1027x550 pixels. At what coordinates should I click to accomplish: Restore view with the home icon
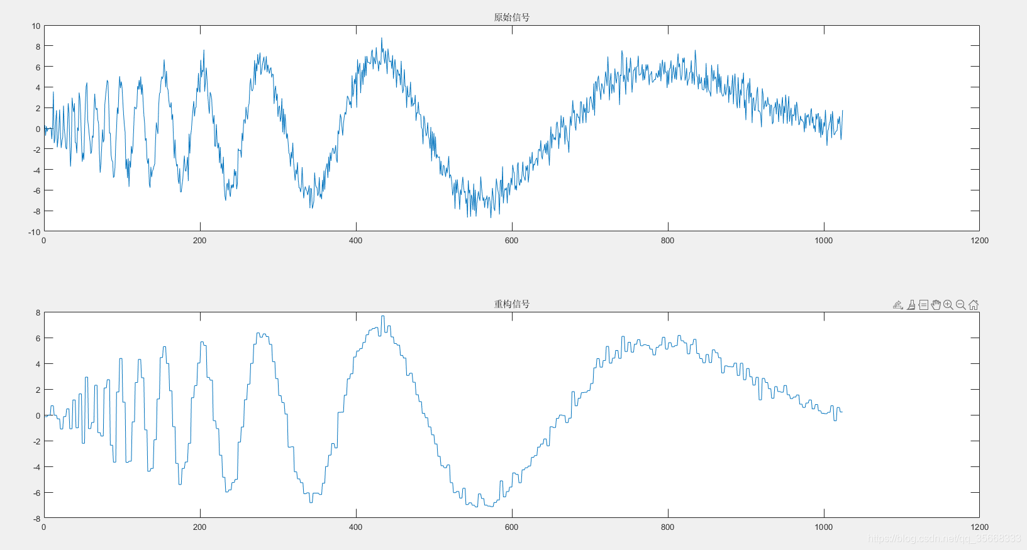[x=974, y=305]
